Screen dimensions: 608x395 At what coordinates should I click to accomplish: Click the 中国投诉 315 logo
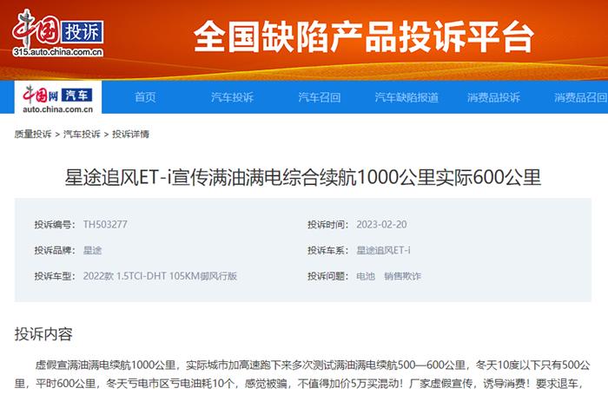(58, 33)
